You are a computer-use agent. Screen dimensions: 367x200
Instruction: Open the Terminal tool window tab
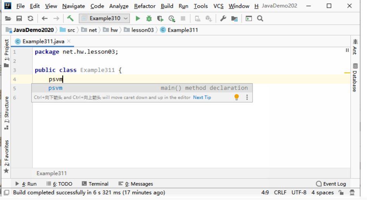95,184
